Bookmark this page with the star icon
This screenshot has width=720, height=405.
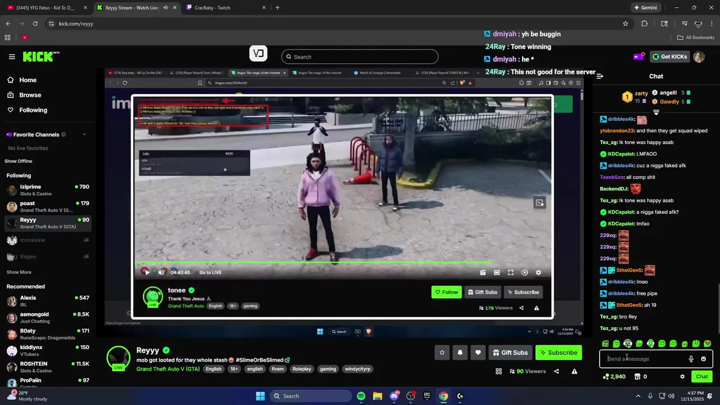click(x=625, y=24)
